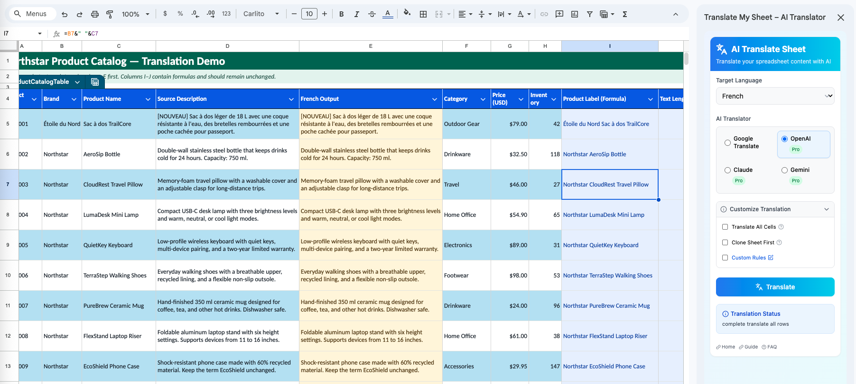This screenshot has height=384, width=856.
Task: Open the ProductCatalogTable name dropdown
Action: [77, 82]
